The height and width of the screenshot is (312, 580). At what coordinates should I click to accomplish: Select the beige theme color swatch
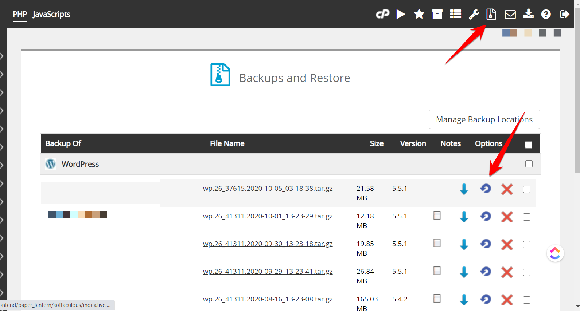coord(528,33)
